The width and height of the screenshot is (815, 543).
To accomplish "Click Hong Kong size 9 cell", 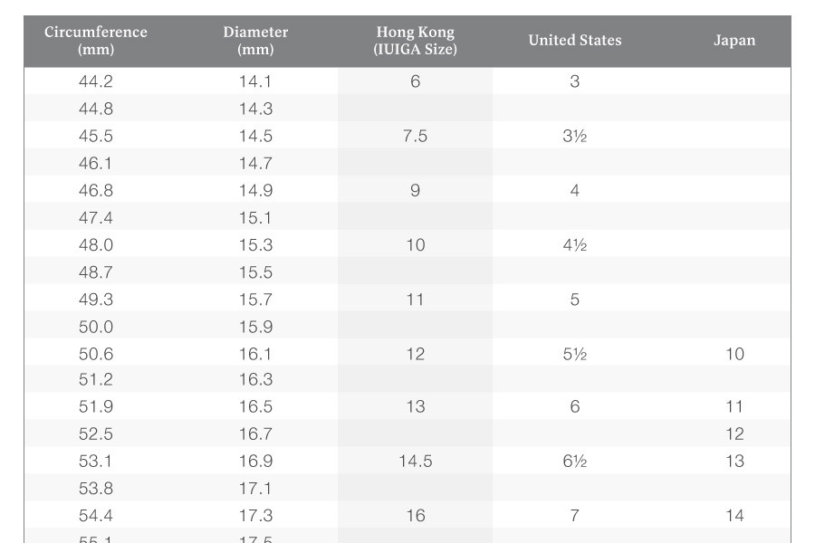I will 416,191.
